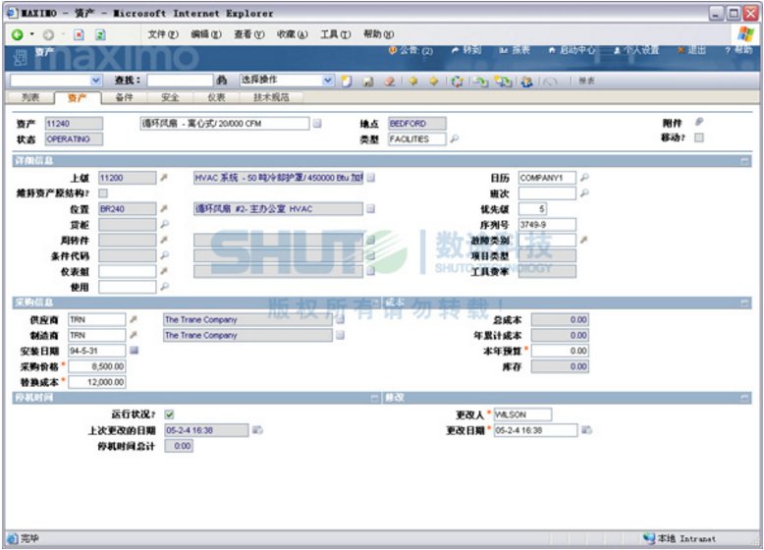764x550 pixels.
Task: Open lookup magnifier for shift field
Action: pos(584,192)
